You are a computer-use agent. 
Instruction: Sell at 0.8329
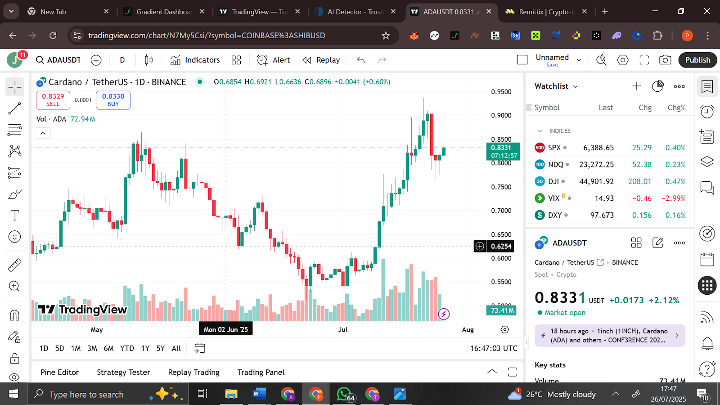point(53,100)
